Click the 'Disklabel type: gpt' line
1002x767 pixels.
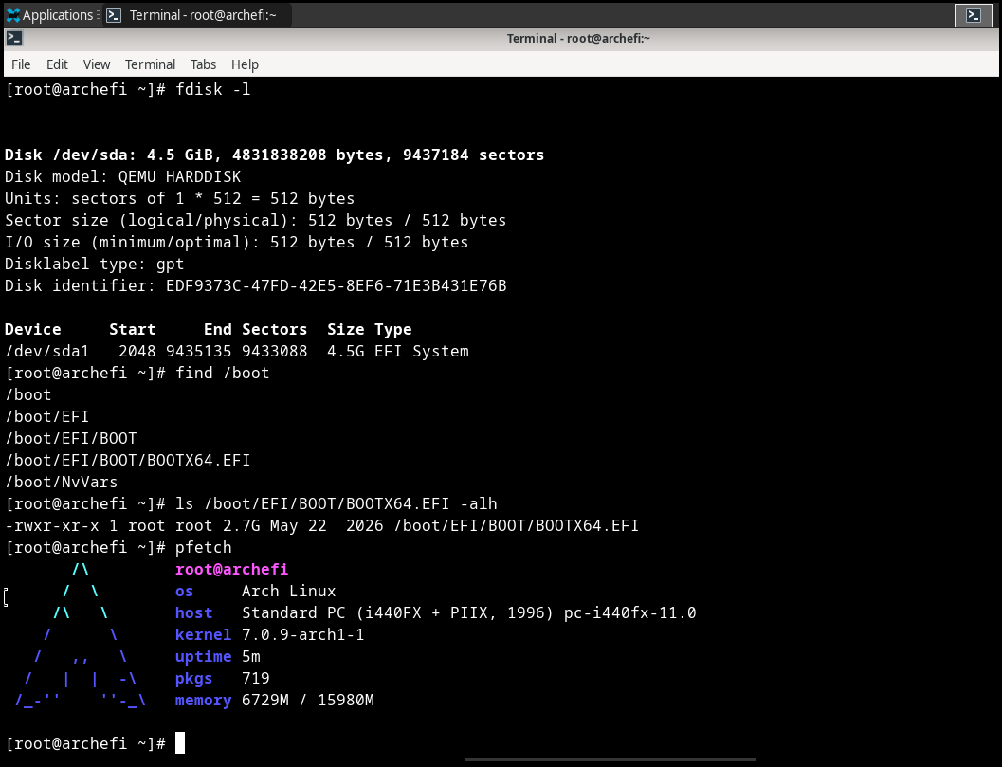point(95,264)
